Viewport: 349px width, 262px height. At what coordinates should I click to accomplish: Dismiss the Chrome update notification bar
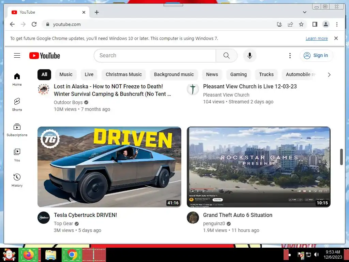[x=336, y=38]
